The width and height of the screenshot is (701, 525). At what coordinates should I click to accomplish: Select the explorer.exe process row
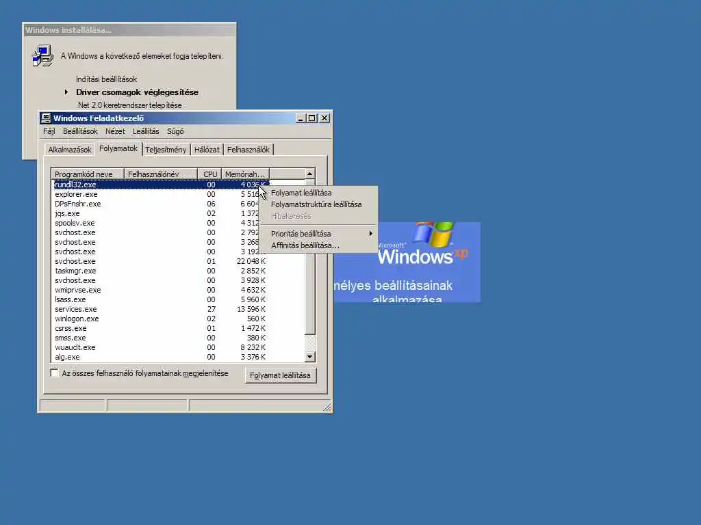[x=160, y=194]
